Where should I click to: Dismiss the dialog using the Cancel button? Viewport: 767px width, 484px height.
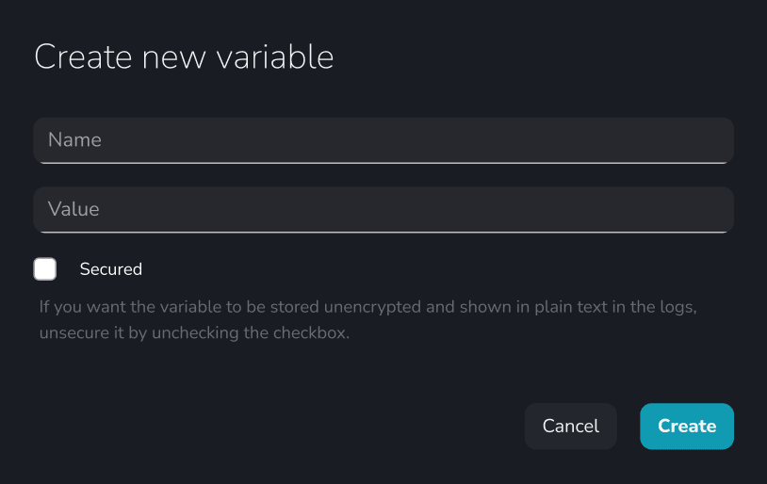click(571, 427)
